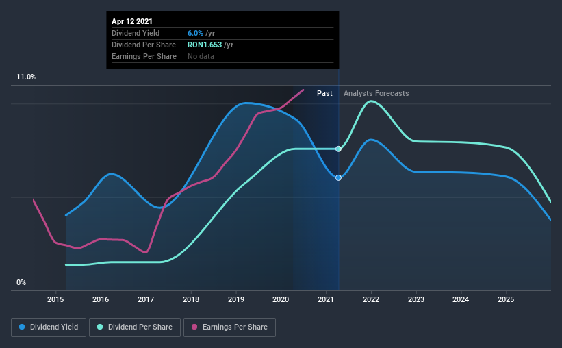Viewport: 562px width, 348px height.
Task: Click the 2020 x-axis label
Action: tap(281, 299)
